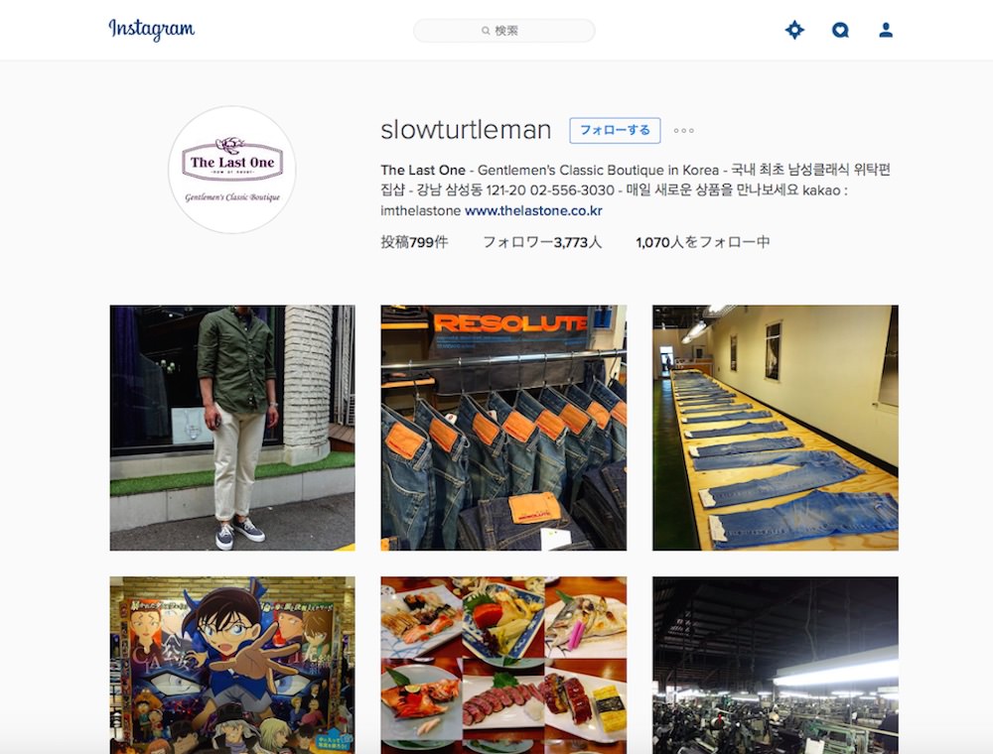The width and height of the screenshot is (993, 754).
Task: Click the slowturtleman username heading
Action: click(x=466, y=130)
